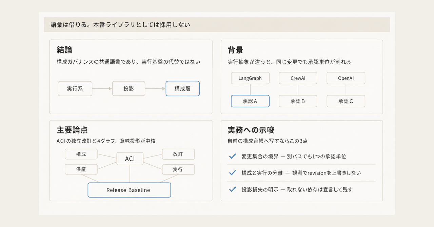Click the heading 背景
The height and width of the screenshot is (227, 434).
point(235,50)
